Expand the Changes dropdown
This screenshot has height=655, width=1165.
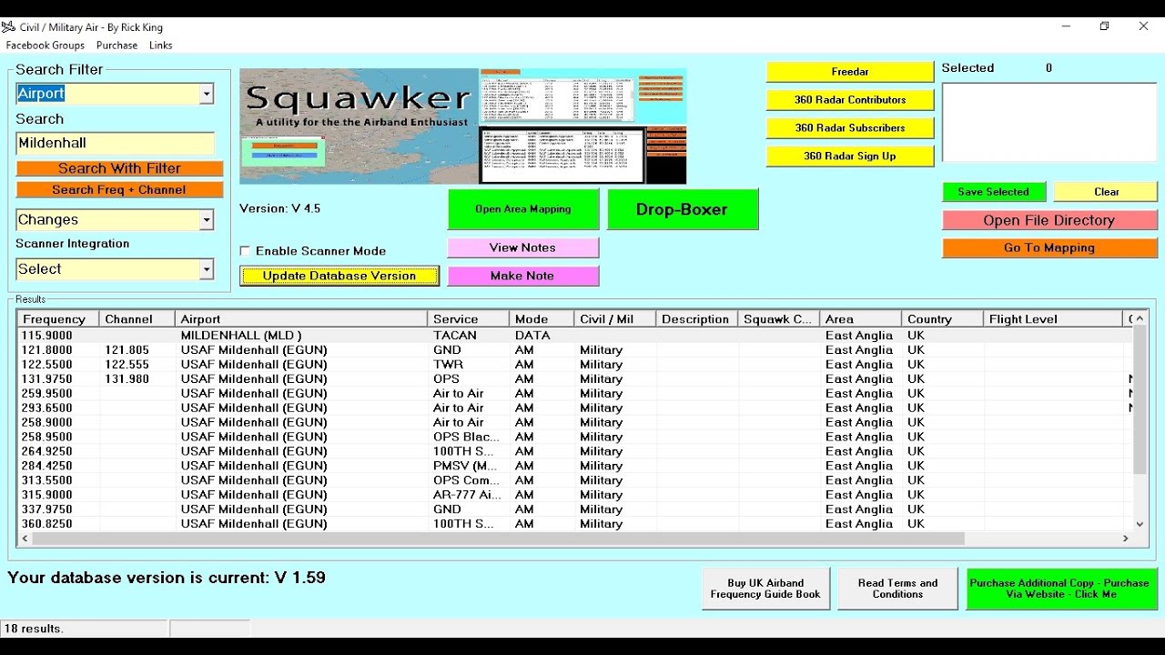(207, 220)
